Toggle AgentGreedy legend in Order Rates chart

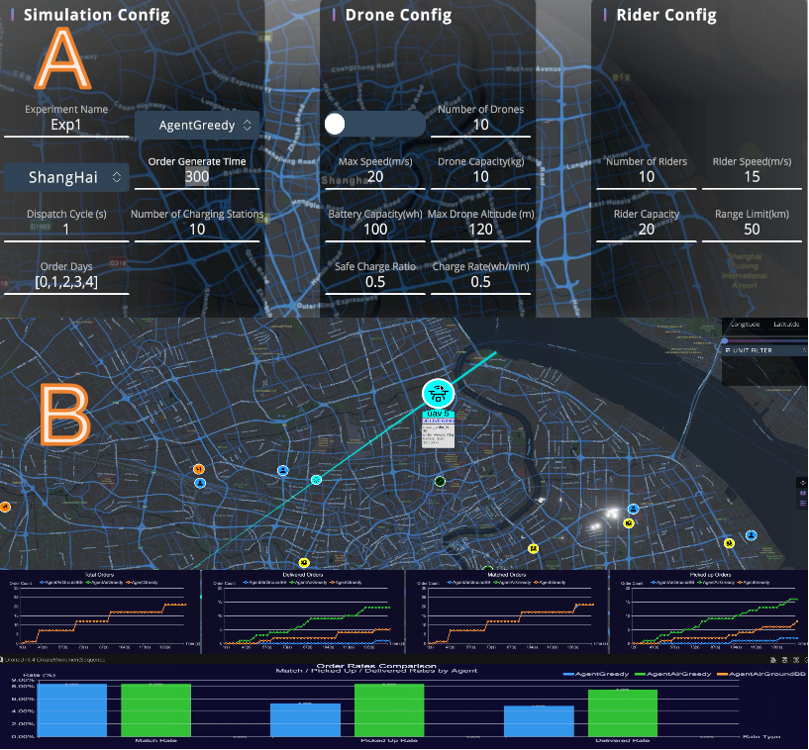596,674
